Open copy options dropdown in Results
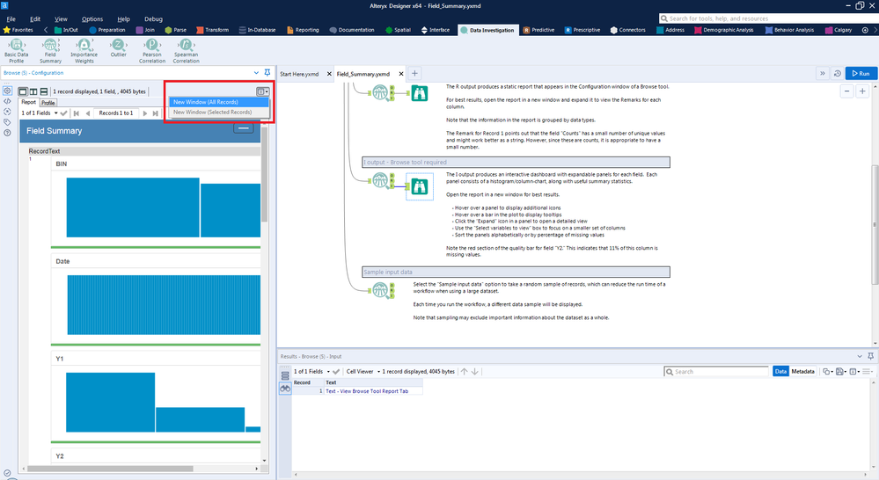879x480 pixels. (827, 371)
